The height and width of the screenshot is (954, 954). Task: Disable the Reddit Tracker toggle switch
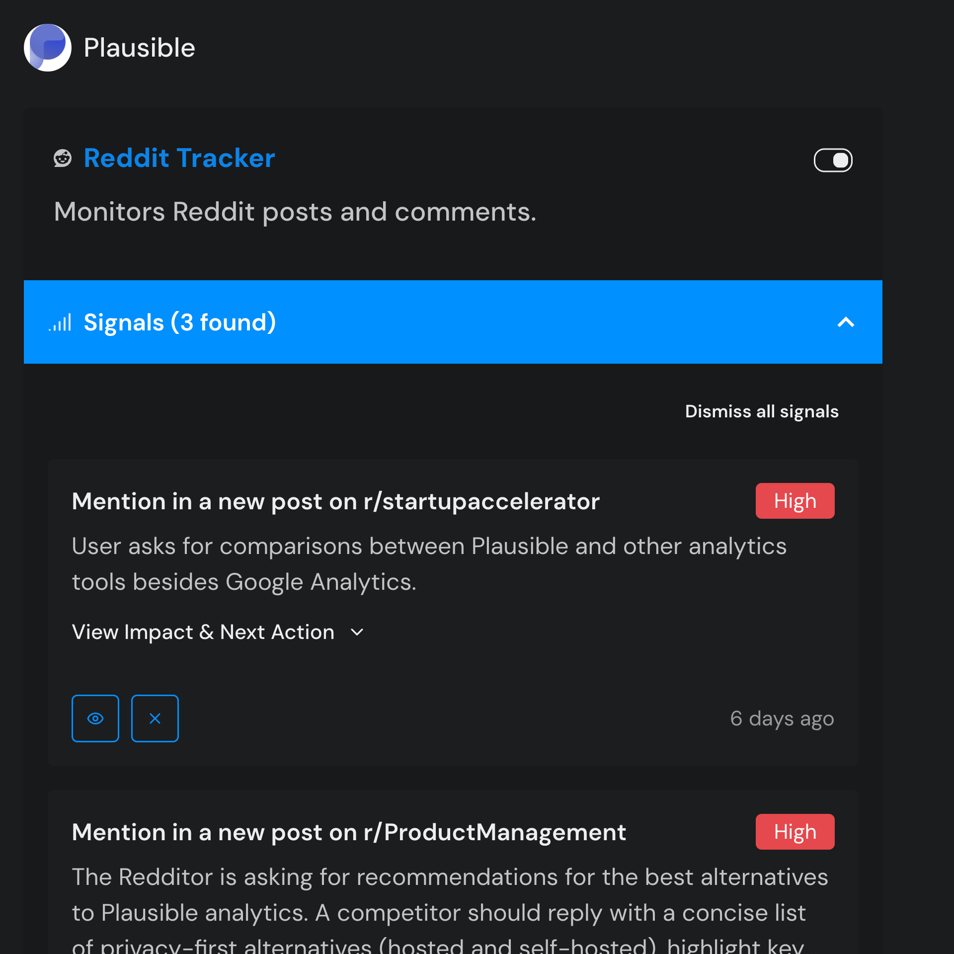coord(833,159)
